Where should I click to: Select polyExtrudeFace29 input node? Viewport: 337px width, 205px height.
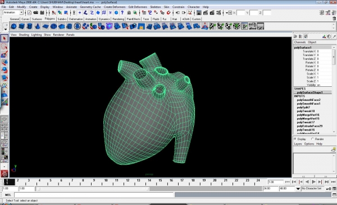(309, 126)
